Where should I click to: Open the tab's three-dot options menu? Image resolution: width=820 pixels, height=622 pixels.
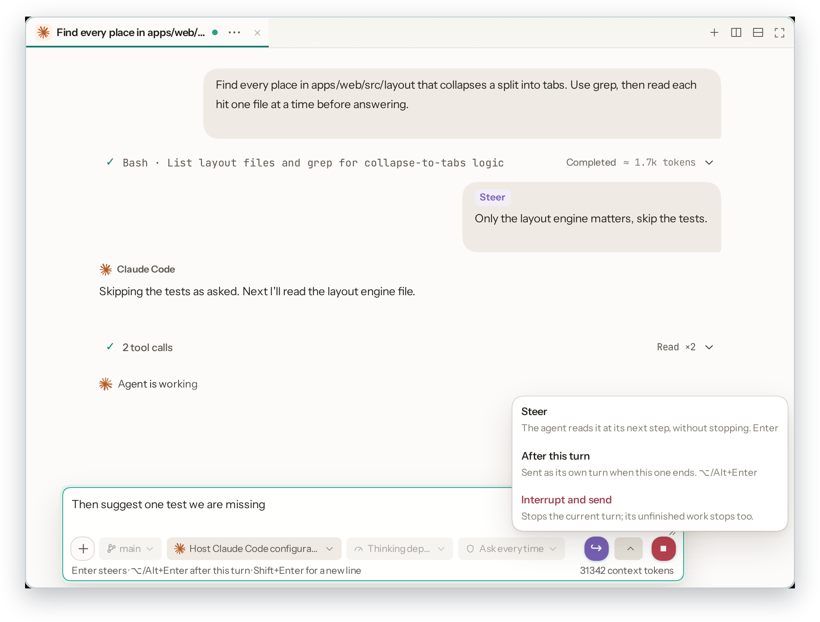234,32
